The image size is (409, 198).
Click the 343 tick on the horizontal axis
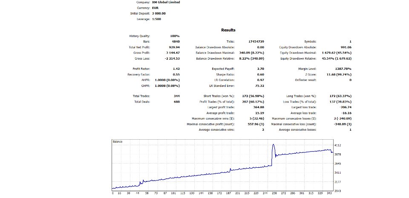coord(329,193)
